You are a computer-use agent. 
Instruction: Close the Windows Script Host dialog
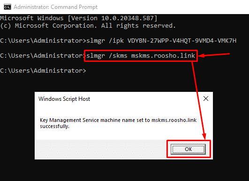tap(206, 98)
